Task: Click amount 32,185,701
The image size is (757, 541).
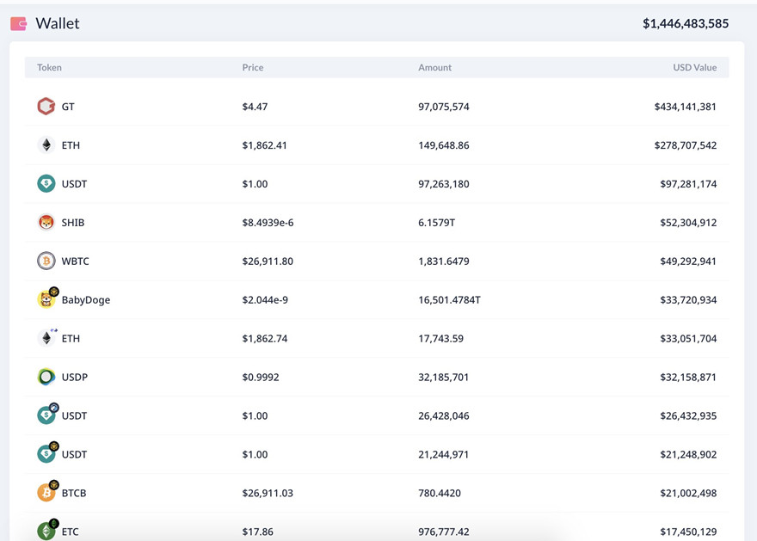Action: pyautogui.click(x=444, y=377)
